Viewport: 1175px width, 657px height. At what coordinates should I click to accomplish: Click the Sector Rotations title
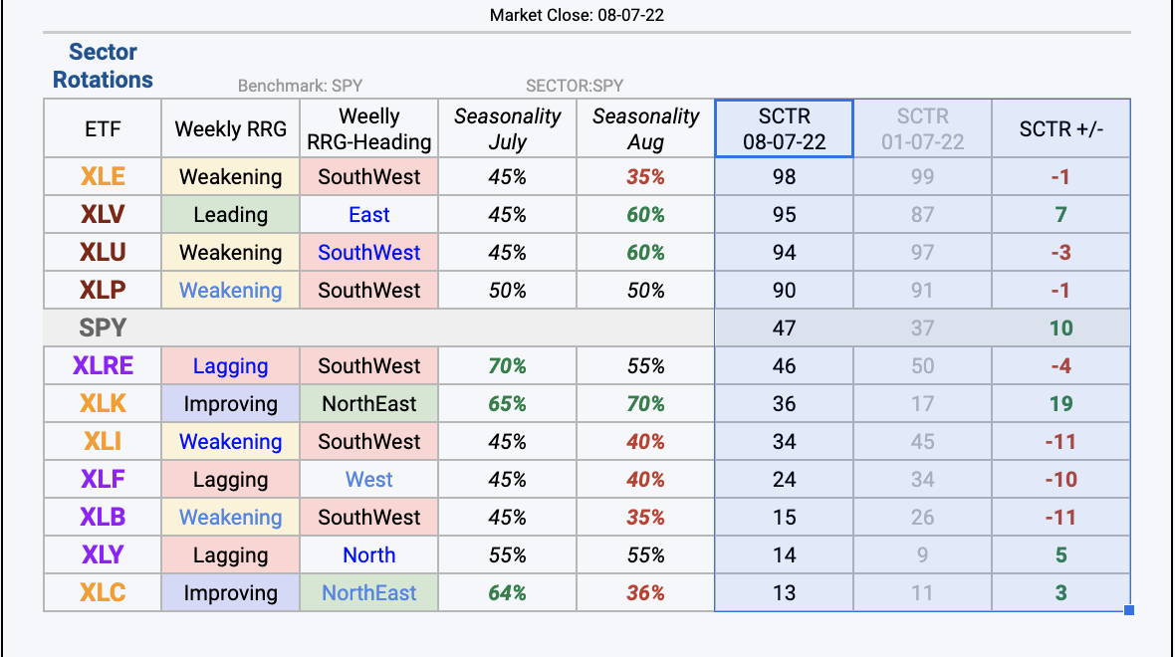click(103, 66)
